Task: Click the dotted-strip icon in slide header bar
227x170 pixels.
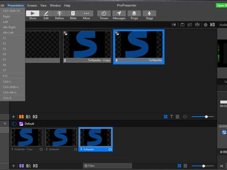Action: [x=189, y=25]
